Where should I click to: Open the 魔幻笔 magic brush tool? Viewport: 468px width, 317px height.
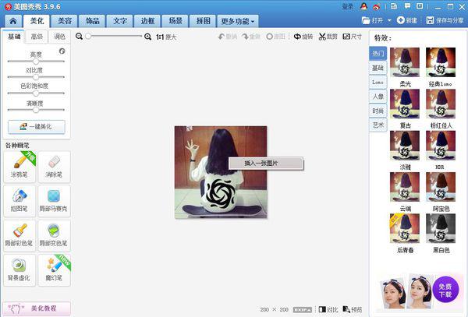click(54, 269)
